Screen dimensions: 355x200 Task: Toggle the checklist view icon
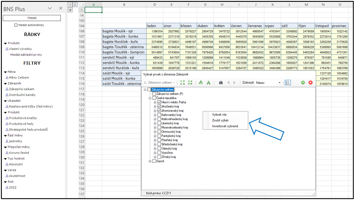point(288,83)
